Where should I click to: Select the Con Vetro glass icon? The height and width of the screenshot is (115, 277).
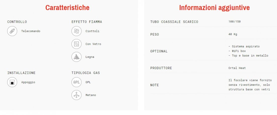click(76, 44)
